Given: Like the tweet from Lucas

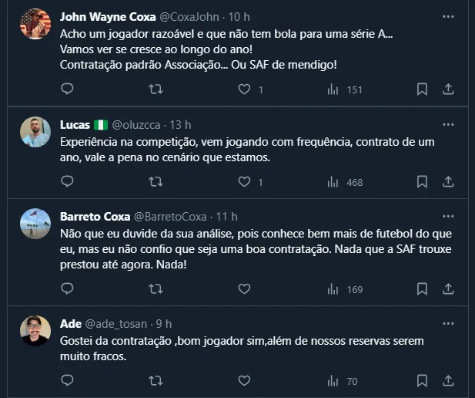Looking at the screenshot, I should [x=245, y=182].
